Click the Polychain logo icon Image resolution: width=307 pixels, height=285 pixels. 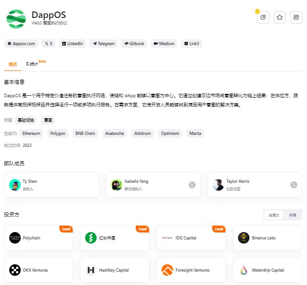tap(15, 238)
